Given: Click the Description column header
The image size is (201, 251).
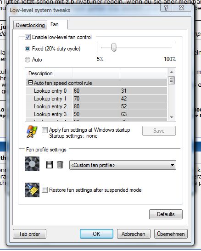Looking at the screenshot, I should coord(49,73).
